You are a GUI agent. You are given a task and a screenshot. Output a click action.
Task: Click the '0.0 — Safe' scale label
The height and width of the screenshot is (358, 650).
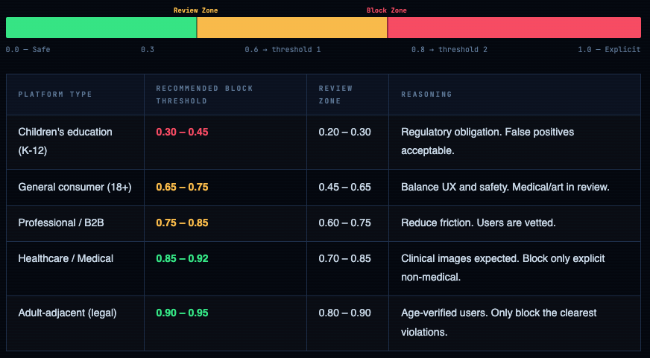point(28,50)
